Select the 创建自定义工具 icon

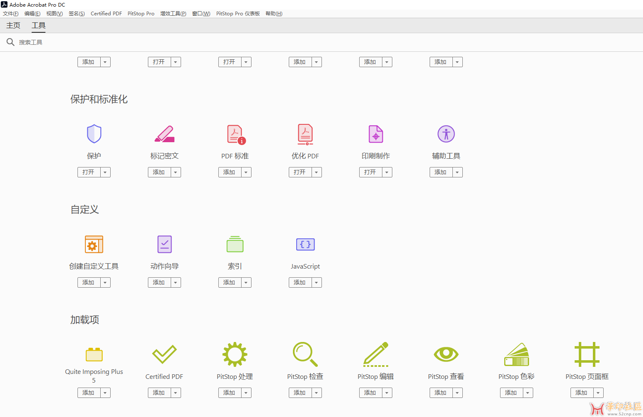point(94,244)
